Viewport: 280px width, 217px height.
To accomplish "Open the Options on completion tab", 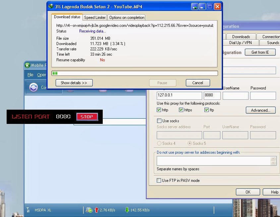I will click(x=127, y=18).
